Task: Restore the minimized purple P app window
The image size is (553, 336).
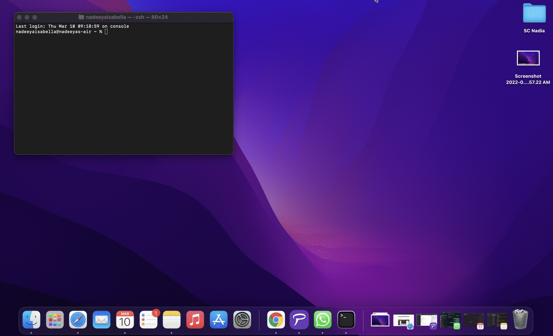Action: pyautogui.click(x=427, y=321)
